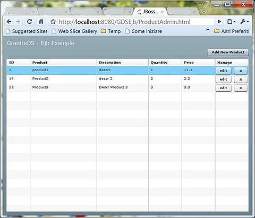Screen dimensions: 255x218
Task: Edit the Product2 row
Action: pyautogui.click(x=224, y=80)
